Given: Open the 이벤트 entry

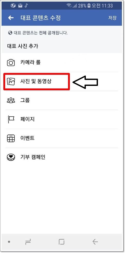Looking at the screenshot, I should pos(62,138).
